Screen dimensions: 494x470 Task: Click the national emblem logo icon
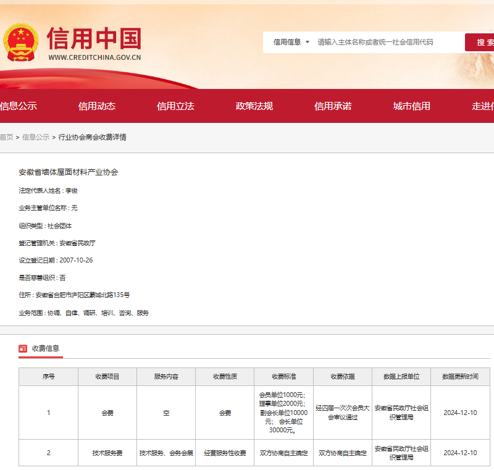(22, 42)
